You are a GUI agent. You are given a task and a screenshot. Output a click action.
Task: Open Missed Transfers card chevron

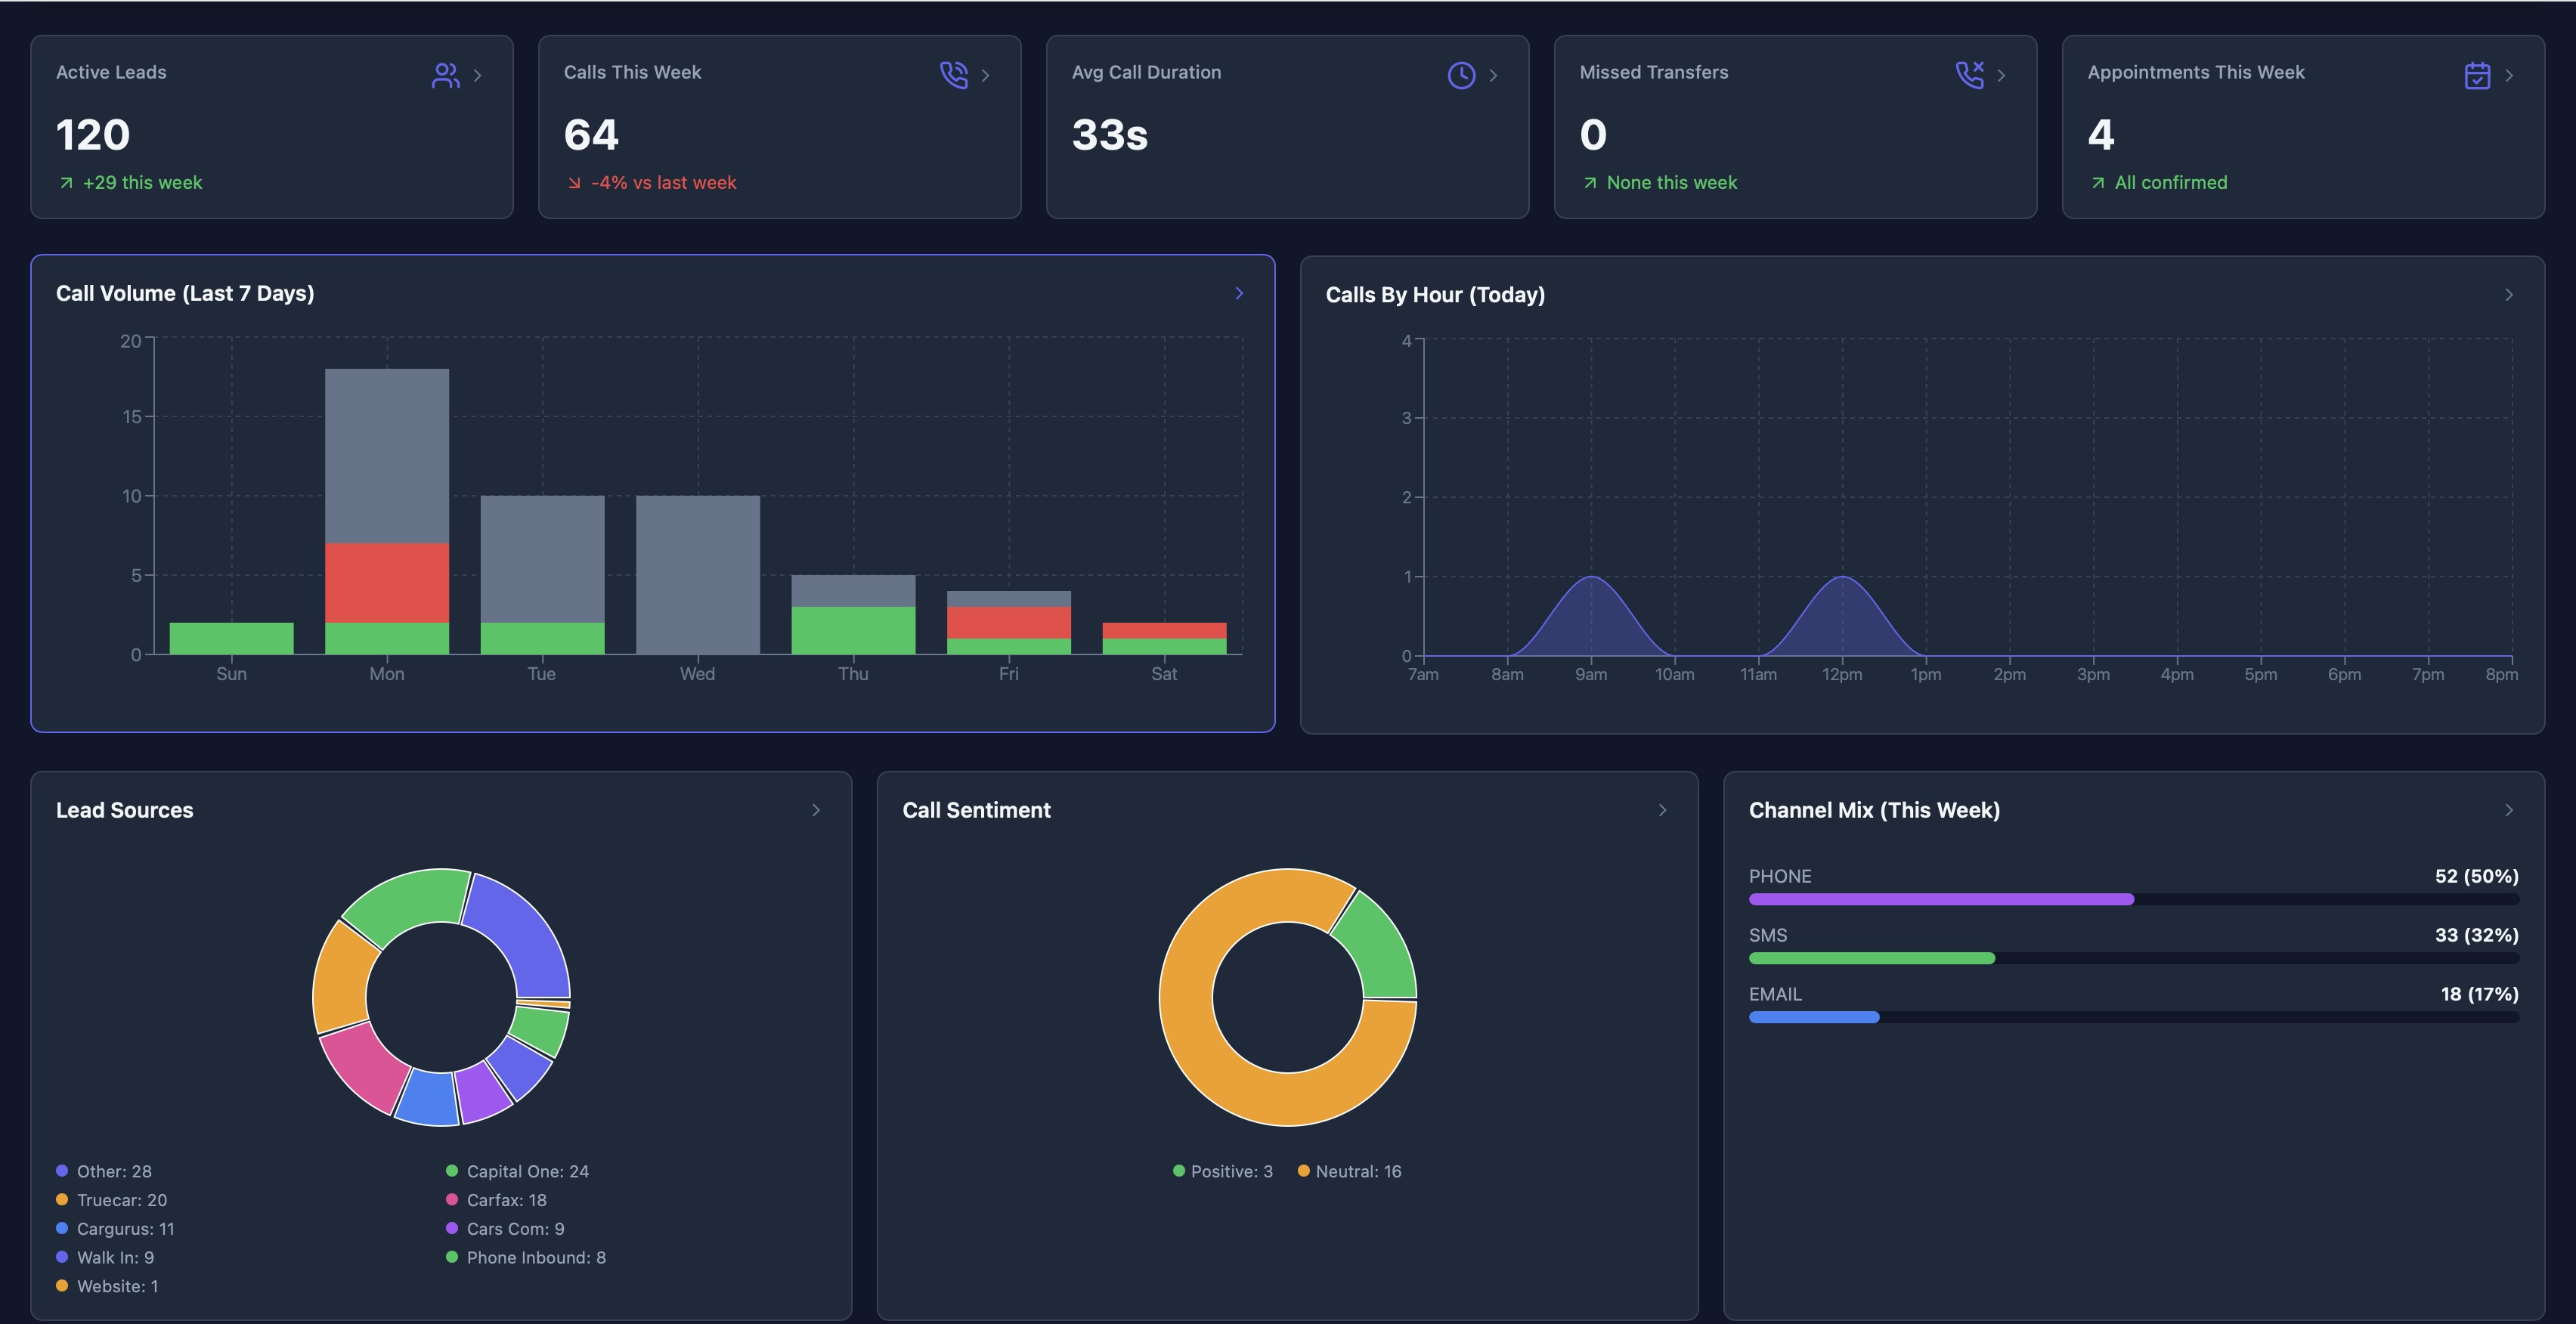tap(2002, 75)
